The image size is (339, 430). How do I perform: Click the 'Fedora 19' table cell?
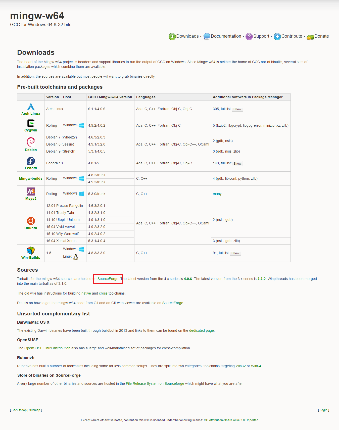click(65, 163)
